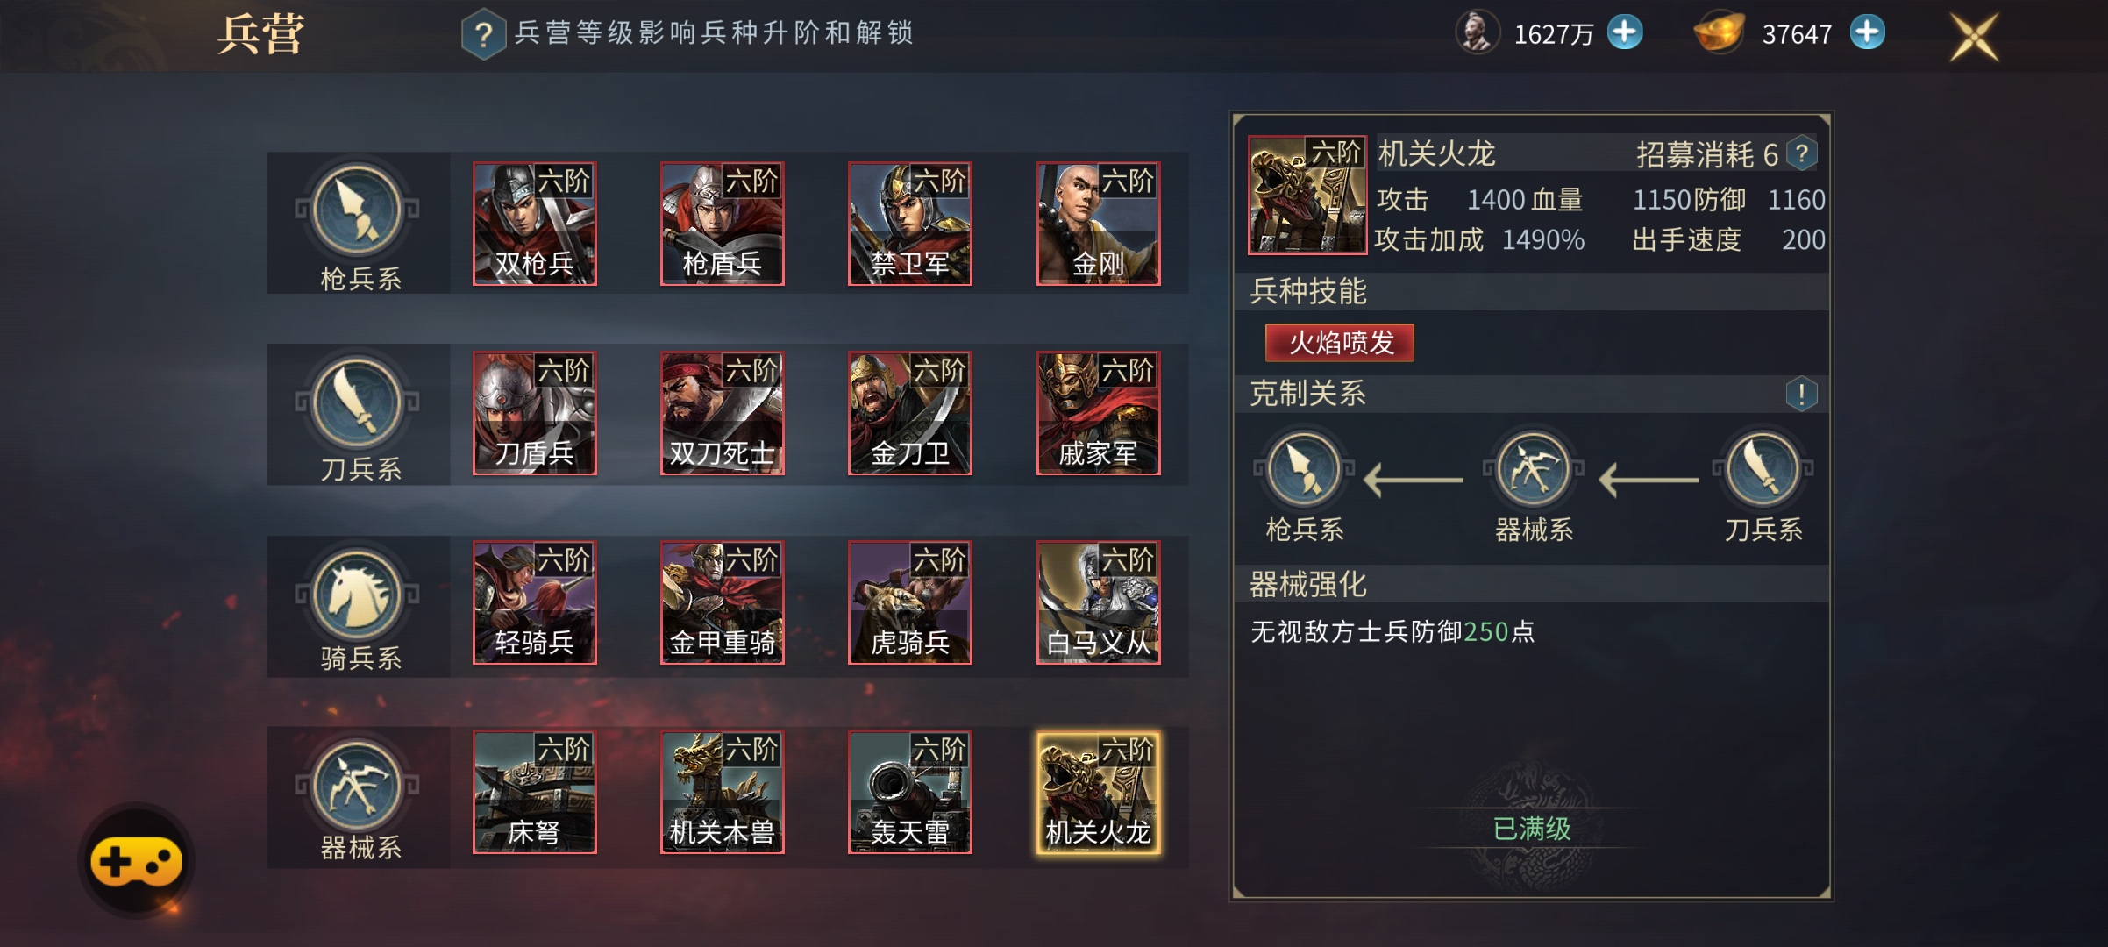Open the orange gamepad button
The width and height of the screenshot is (2108, 947).
click(x=136, y=860)
